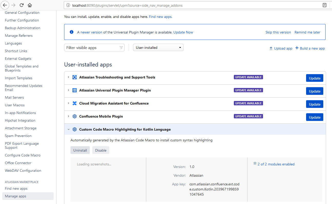Collapse Custom Code Macro Highlighting for Kotlin row
Viewport: 332px width, 204px height.
68,129
